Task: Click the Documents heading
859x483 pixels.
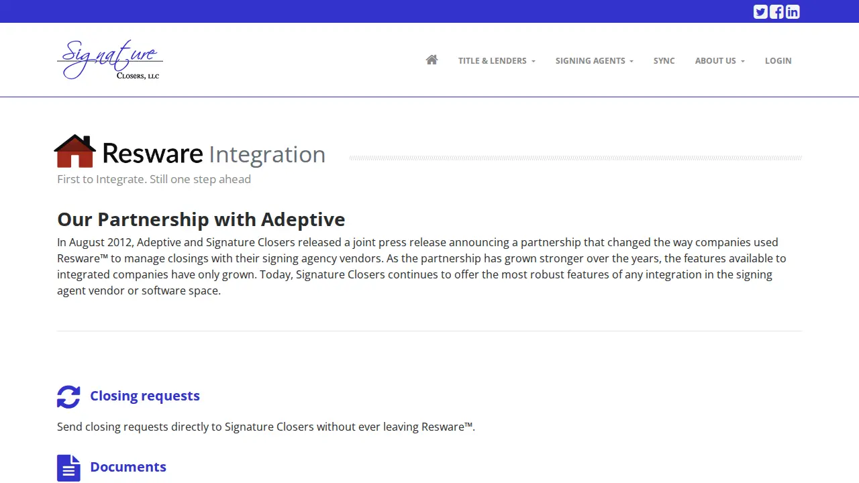Action: point(128,467)
